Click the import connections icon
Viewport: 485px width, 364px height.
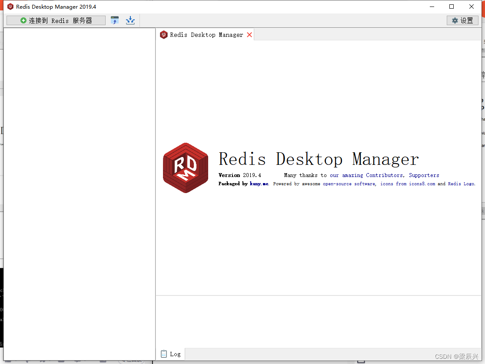pyautogui.click(x=115, y=20)
